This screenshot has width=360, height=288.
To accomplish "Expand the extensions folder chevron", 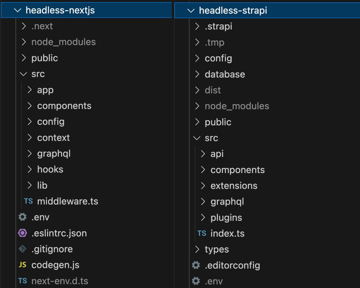I will tap(203, 186).
